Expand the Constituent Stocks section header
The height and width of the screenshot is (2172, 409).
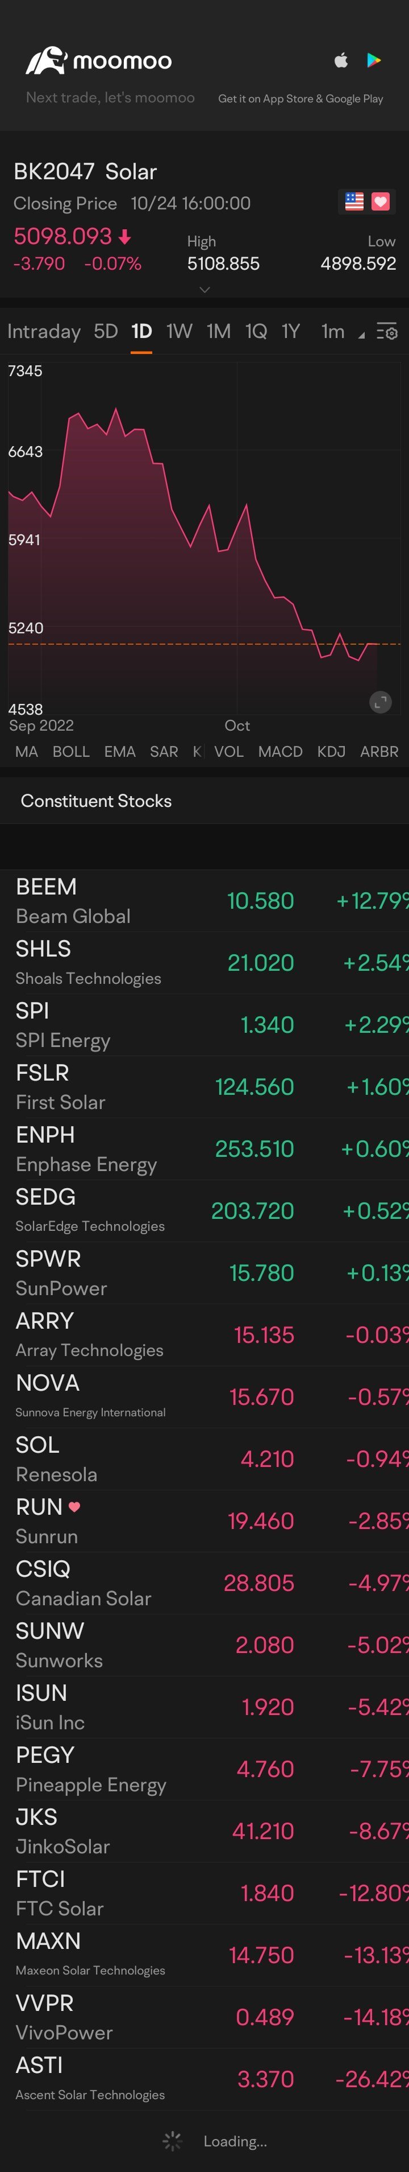[x=96, y=801]
